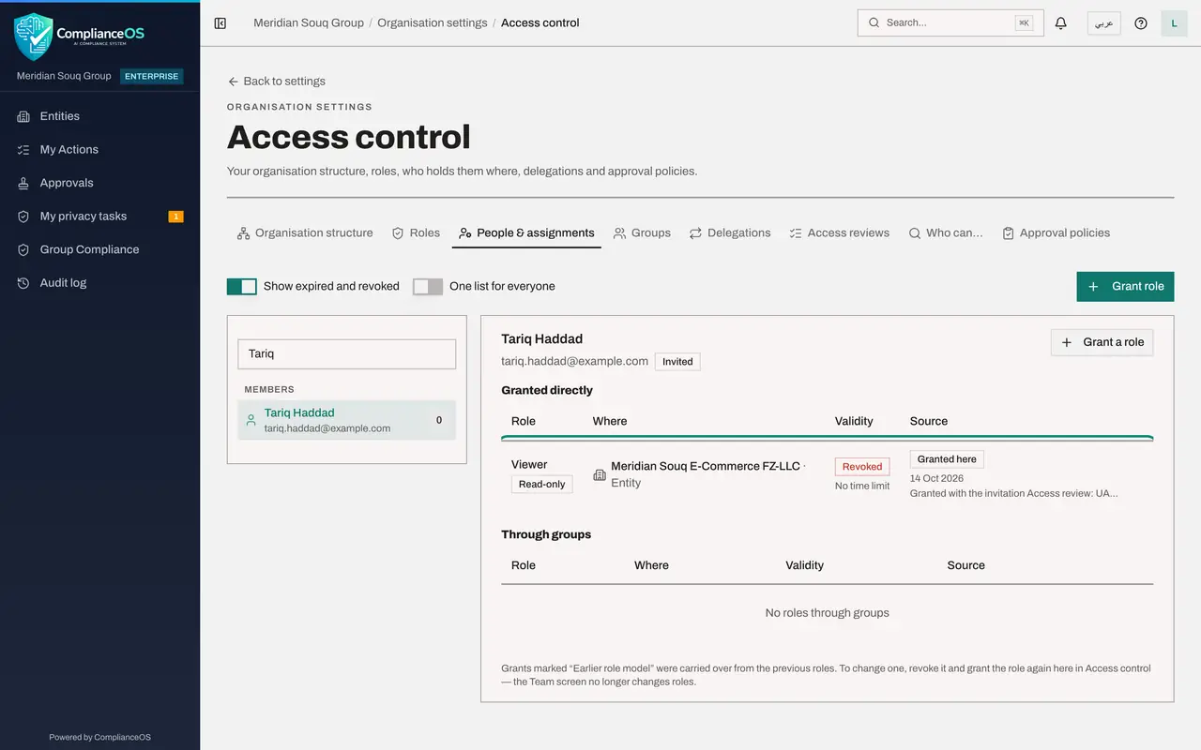Go back to settings

[277, 82]
